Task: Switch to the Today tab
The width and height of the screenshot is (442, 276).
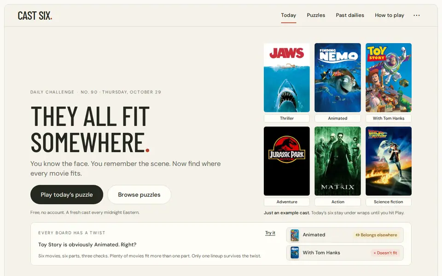Action: (288, 15)
